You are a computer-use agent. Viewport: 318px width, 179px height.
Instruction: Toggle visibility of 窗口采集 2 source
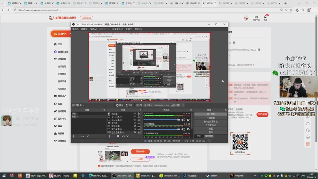[134, 117]
